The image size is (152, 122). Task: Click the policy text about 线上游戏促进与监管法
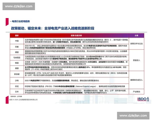76,47
